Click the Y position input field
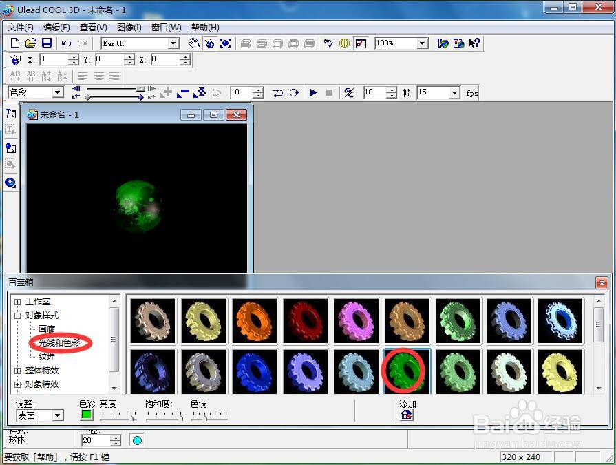616x465 pixels. point(109,60)
